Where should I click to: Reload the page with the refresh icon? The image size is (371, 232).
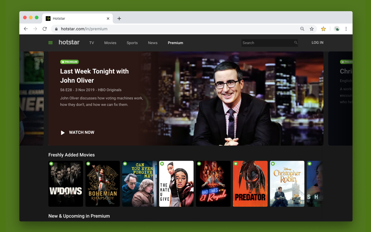tap(45, 29)
